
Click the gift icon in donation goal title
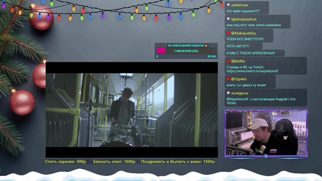click(x=206, y=46)
